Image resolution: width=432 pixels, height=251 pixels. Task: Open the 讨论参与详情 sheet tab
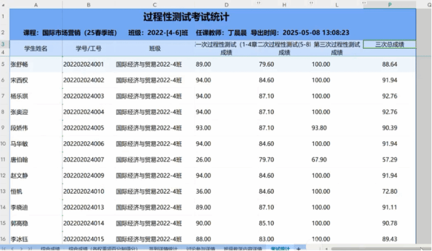point(201,248)
